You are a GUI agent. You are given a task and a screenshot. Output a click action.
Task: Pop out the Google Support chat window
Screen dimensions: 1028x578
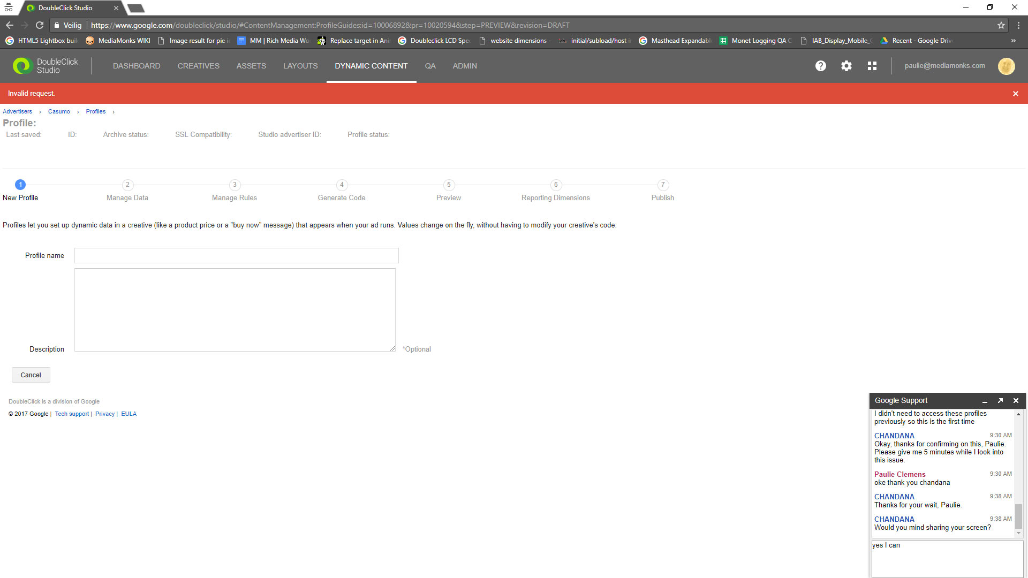tap(1000, 401)
